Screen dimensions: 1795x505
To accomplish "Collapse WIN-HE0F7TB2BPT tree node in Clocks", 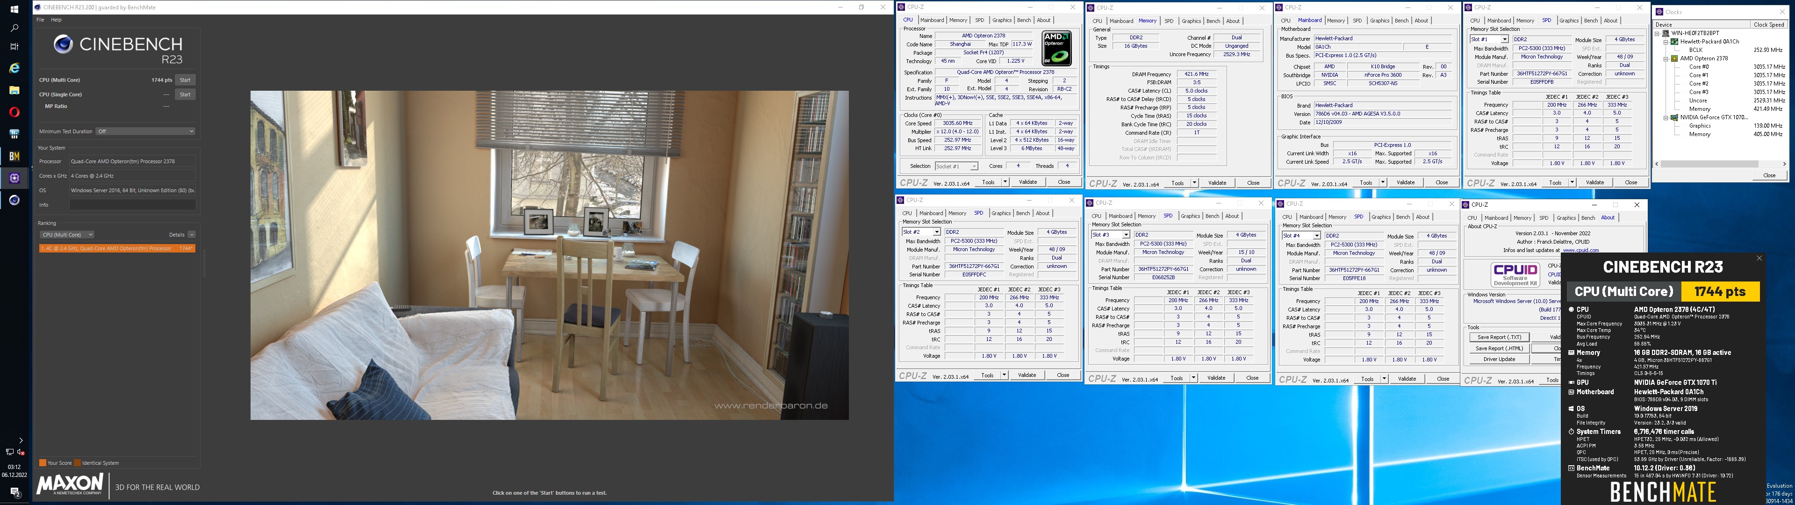I will pos(1657,34).
